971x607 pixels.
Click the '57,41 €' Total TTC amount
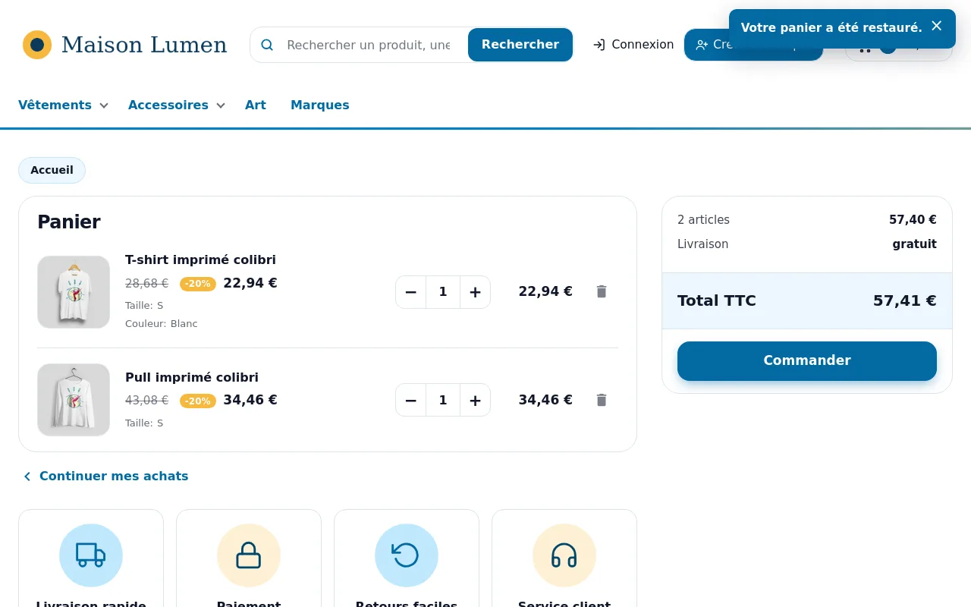[x=905, y=300]
